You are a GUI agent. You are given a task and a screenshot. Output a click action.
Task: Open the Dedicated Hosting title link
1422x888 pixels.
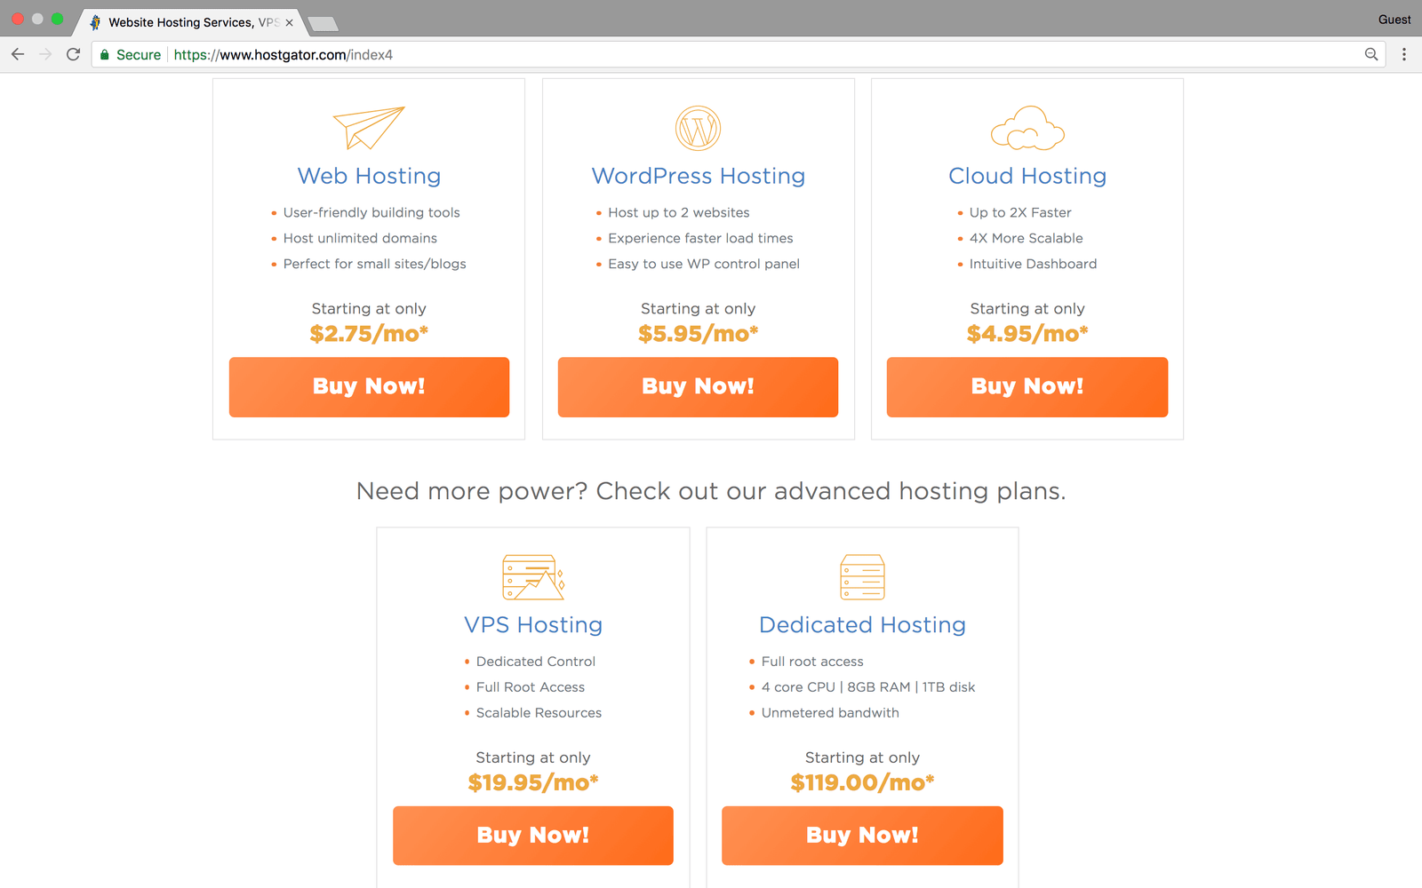click(x=862, y=625)
